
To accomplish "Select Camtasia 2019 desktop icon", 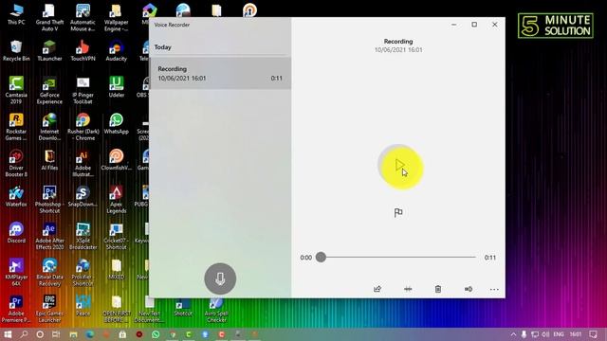I will pos(16,90).
